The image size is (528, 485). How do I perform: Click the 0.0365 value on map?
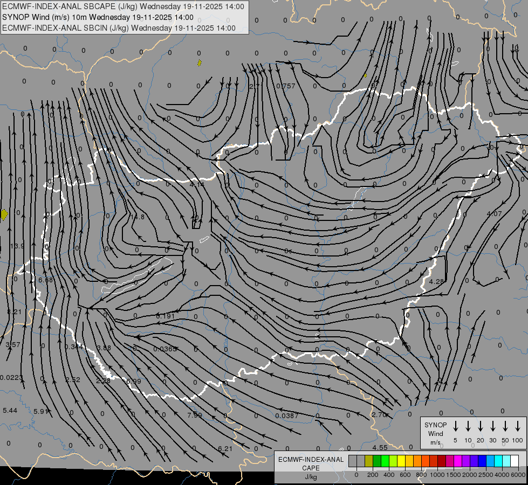[x=165, y=349]
